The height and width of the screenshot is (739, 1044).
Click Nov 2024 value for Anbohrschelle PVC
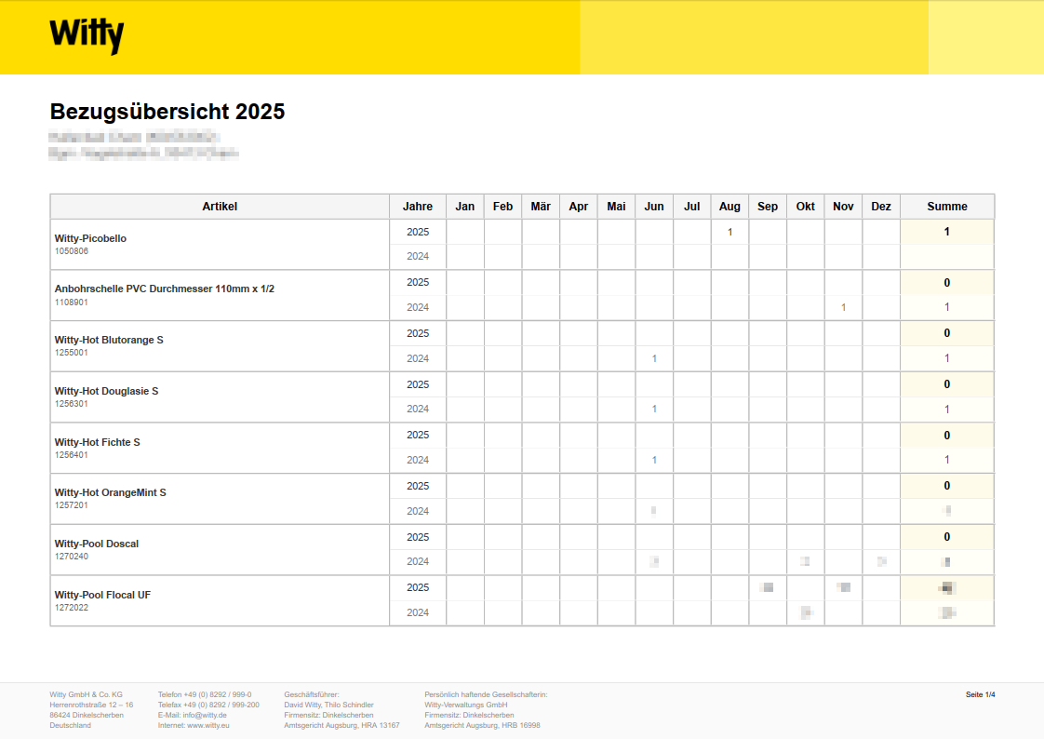tap(843, 307)
